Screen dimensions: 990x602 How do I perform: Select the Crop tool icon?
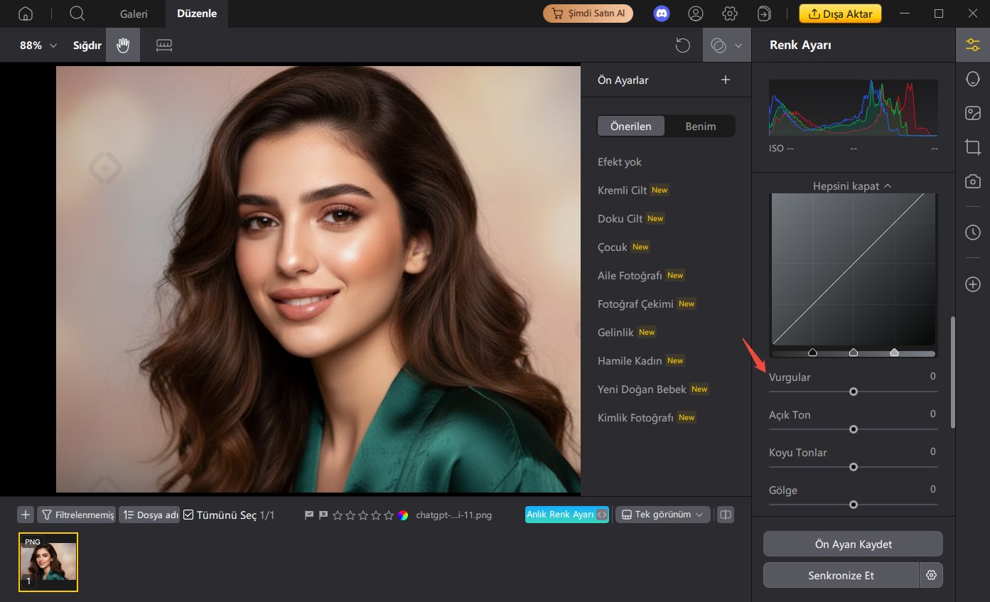coord(972,147)
